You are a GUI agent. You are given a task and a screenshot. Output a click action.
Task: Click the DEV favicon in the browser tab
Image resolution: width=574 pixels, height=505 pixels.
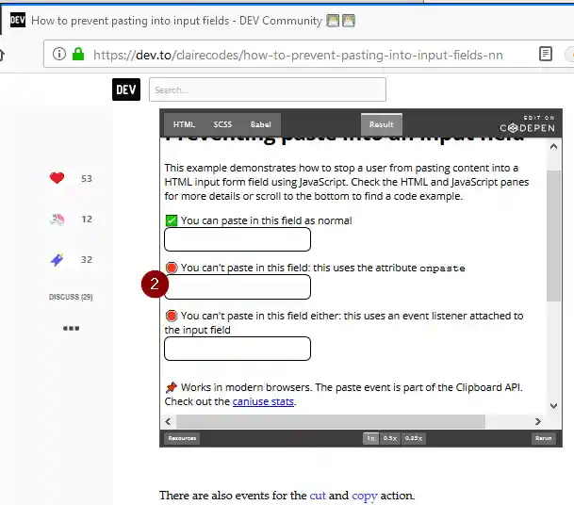pos(18,20)
